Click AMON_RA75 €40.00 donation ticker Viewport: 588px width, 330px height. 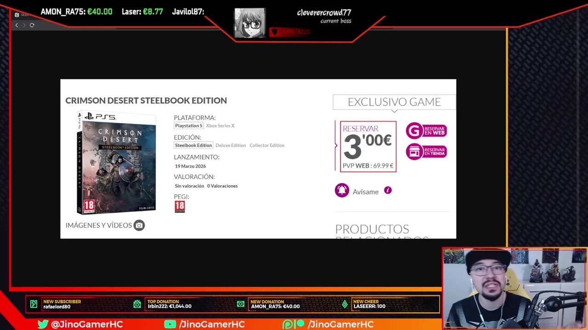(76, 12)
